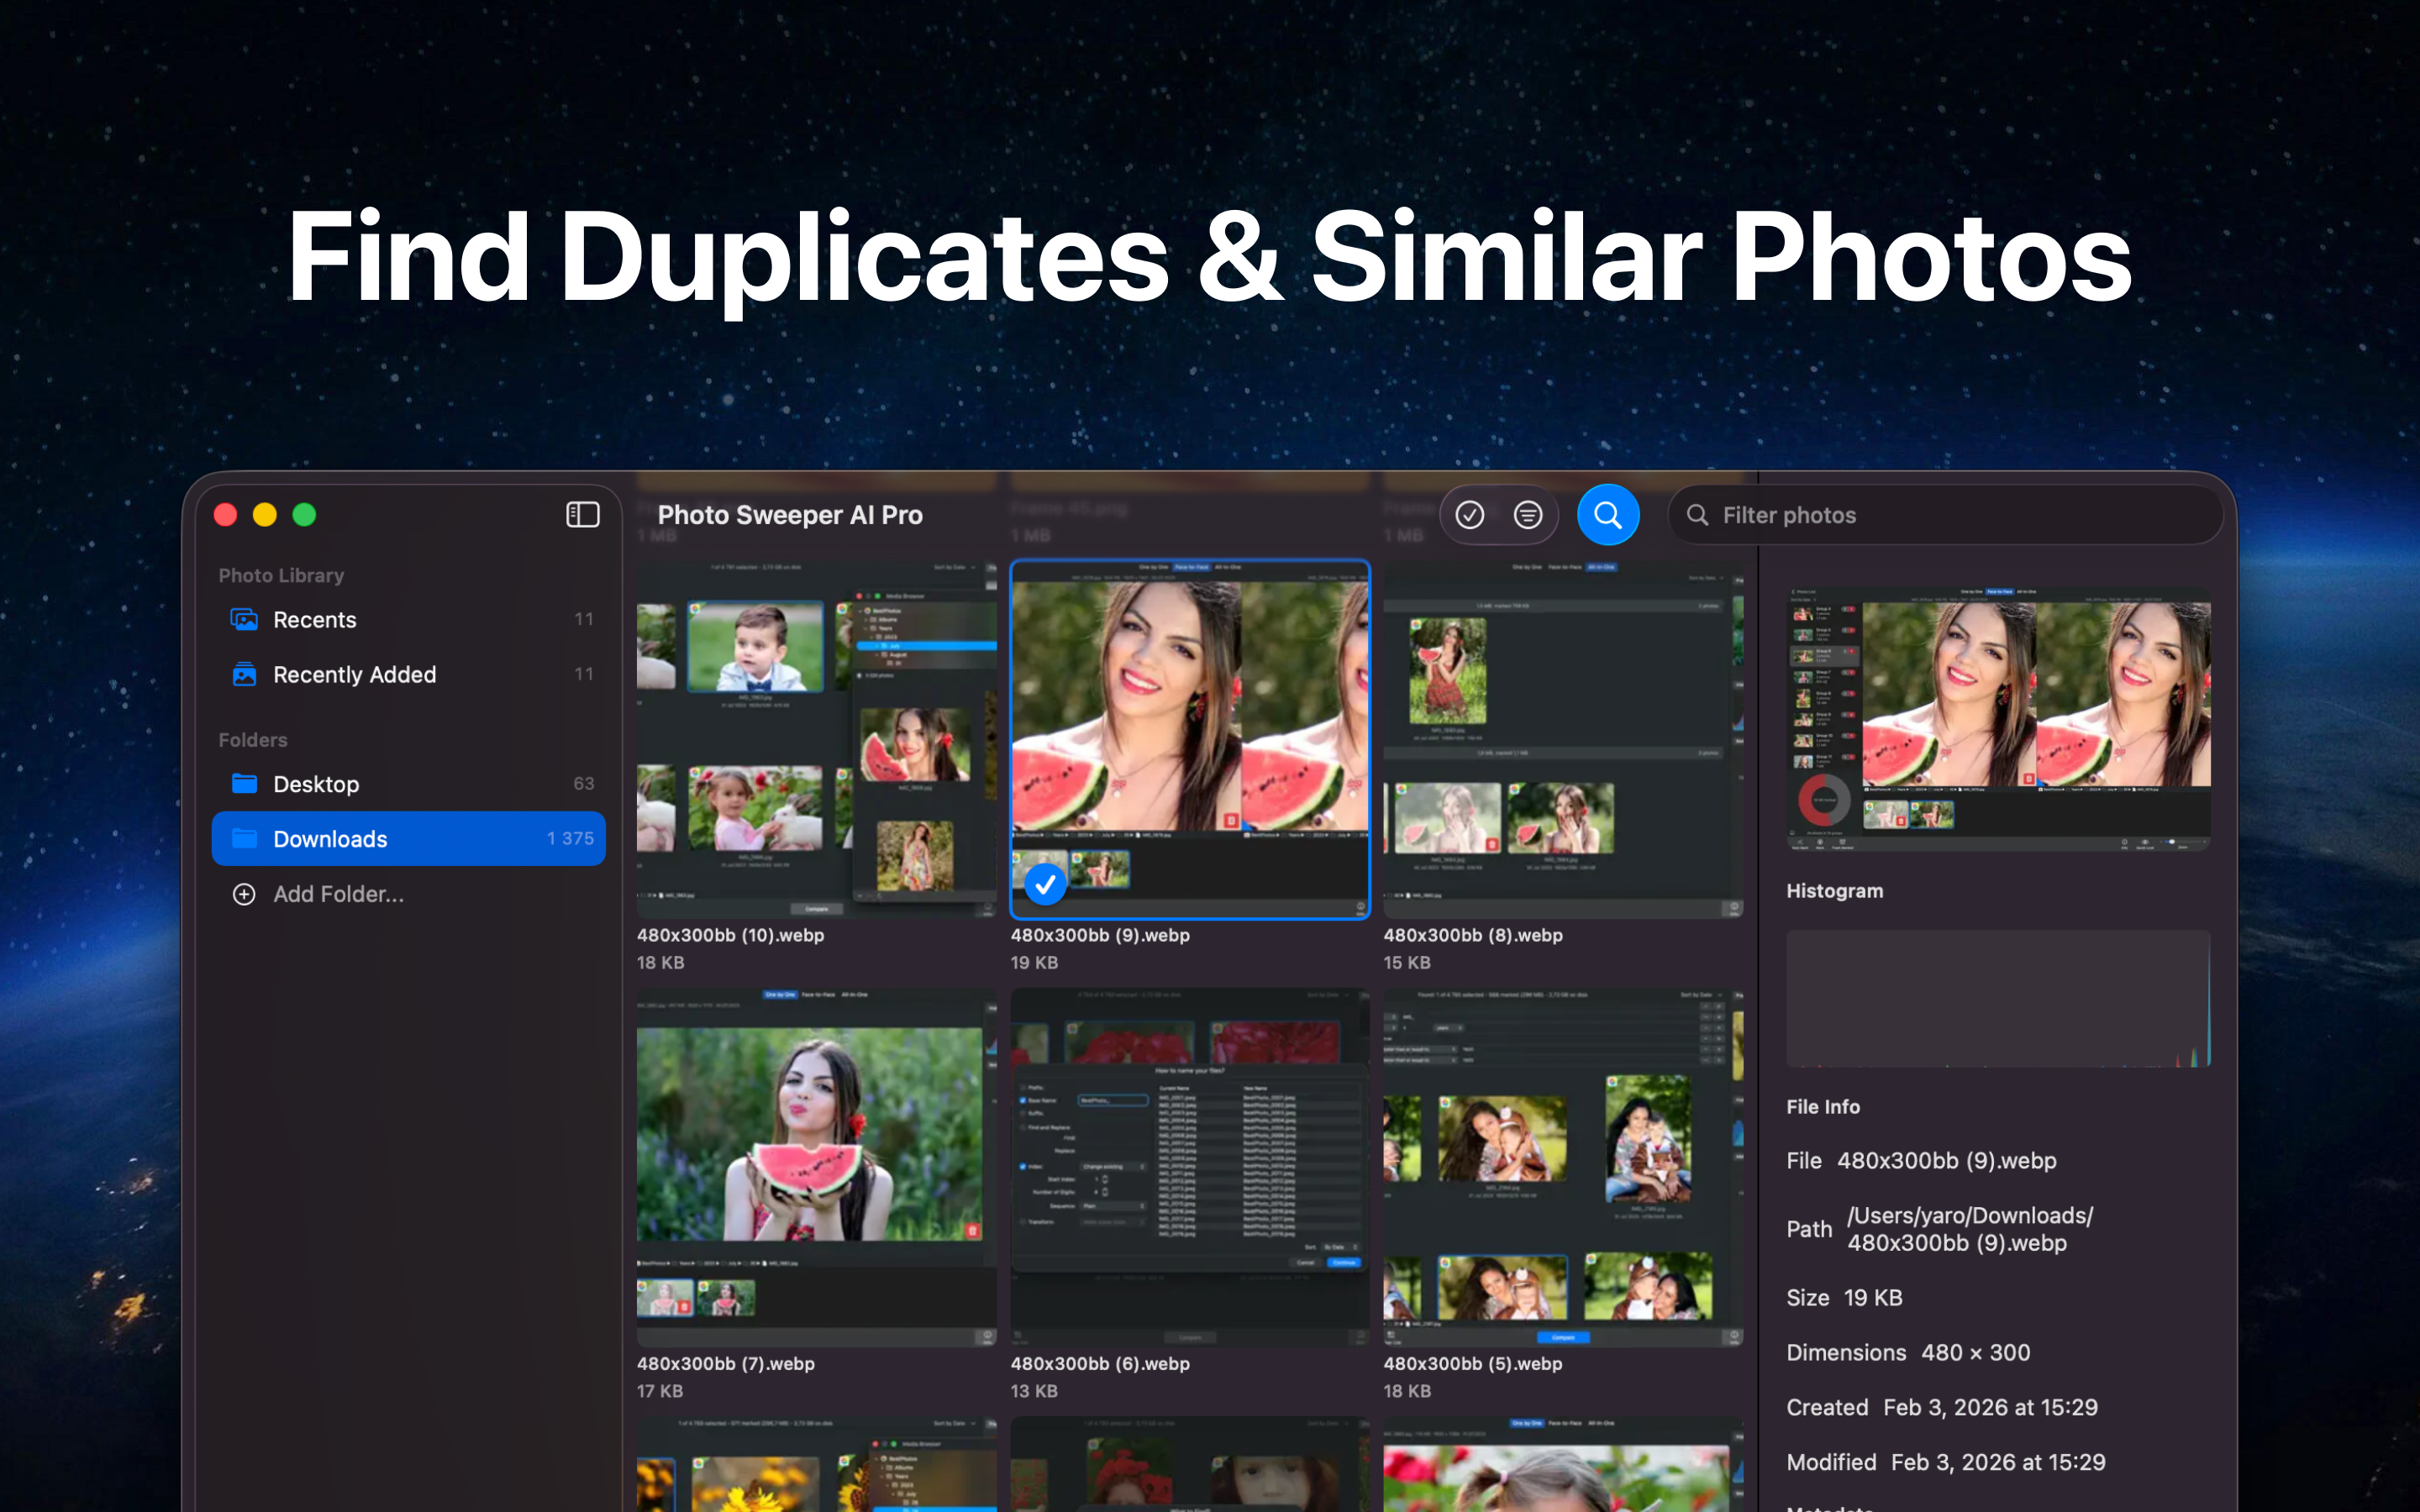Click the Path value /Users/yaro/Downloads/
This screenshot has width=2420, height=1512.
(1970, 1229)
